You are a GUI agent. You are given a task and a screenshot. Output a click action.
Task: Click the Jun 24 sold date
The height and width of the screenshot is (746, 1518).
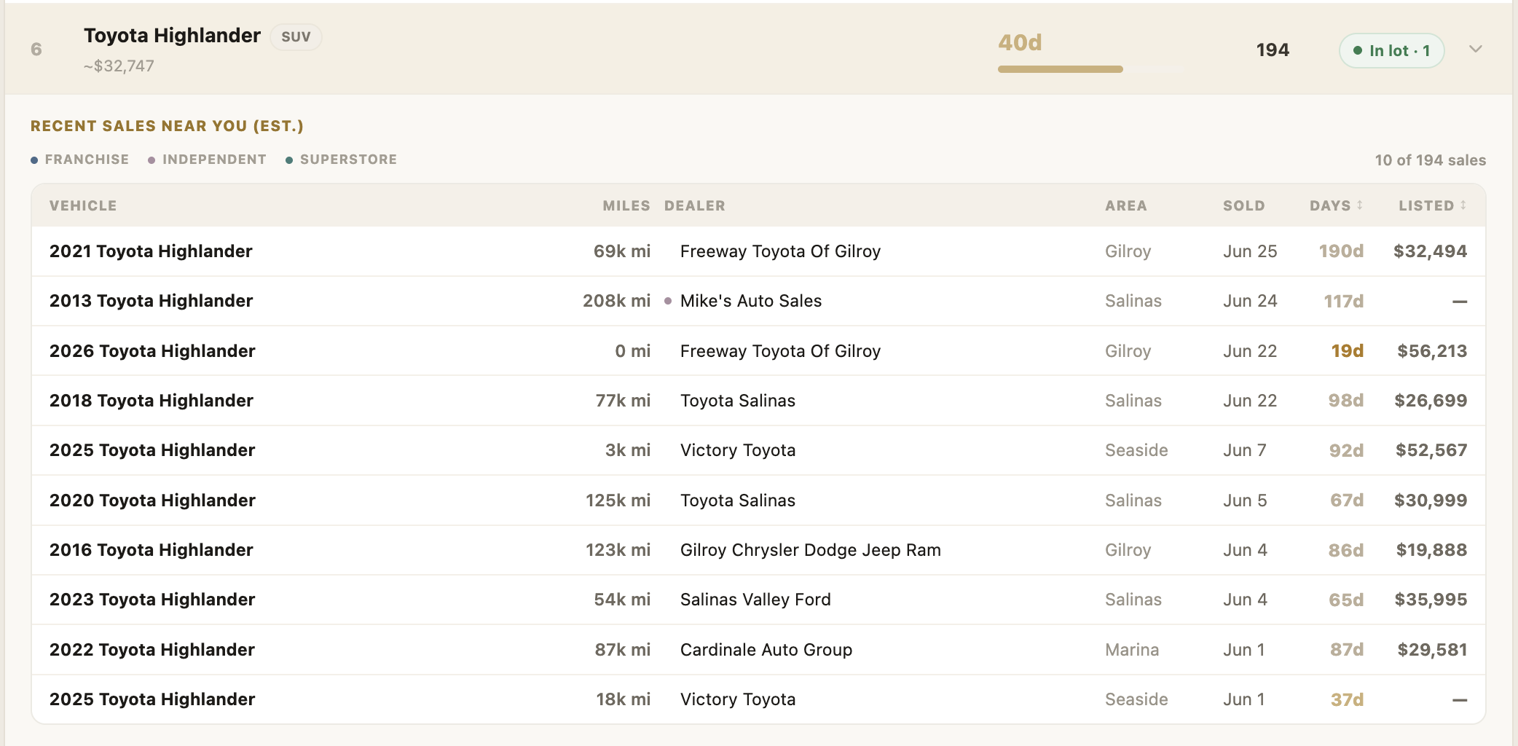click(x=1250, y=301)
